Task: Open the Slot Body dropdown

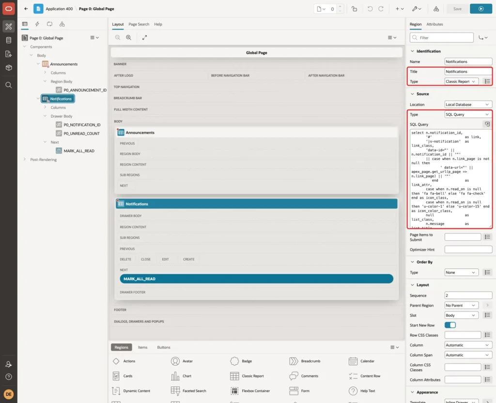Action: 461,315
